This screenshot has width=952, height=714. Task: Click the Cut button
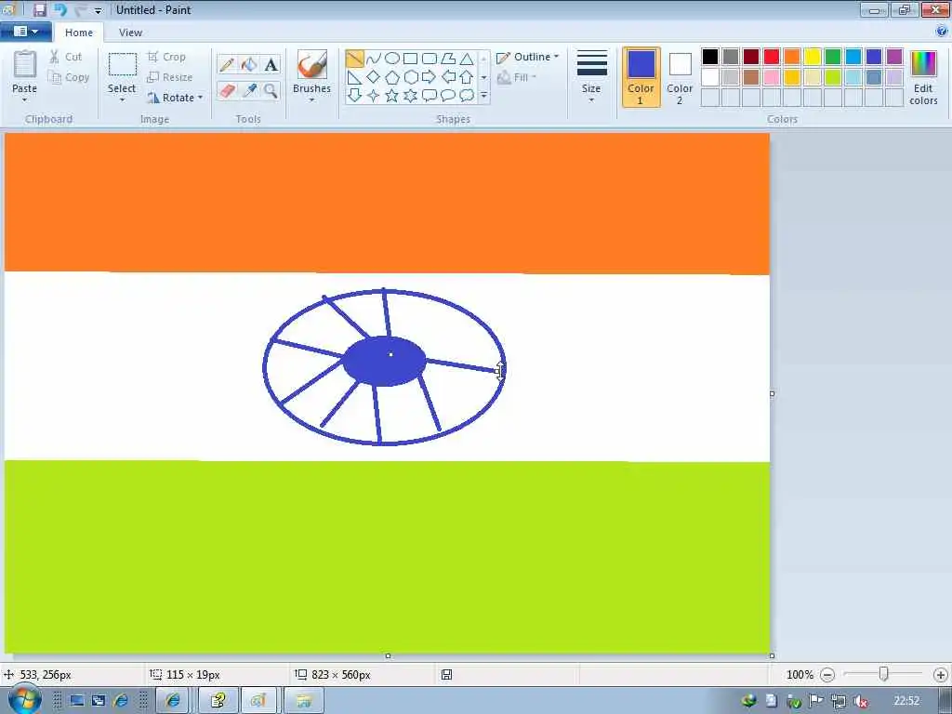[66, 57]
